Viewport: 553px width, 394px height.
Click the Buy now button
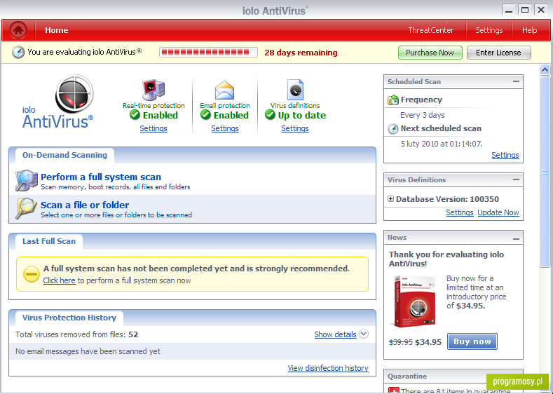472,341
